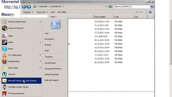Open address bar history dropdown arrow
Viewport: 172px width, 97px height.
106,6
